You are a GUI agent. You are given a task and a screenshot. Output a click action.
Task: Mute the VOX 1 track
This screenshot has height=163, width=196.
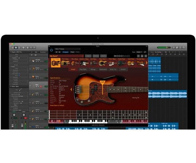click(36, 128)
